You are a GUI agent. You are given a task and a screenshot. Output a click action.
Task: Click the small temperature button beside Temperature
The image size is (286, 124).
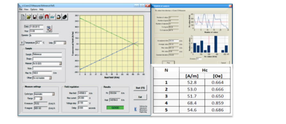pyautogui.click(x=22, y=43)
